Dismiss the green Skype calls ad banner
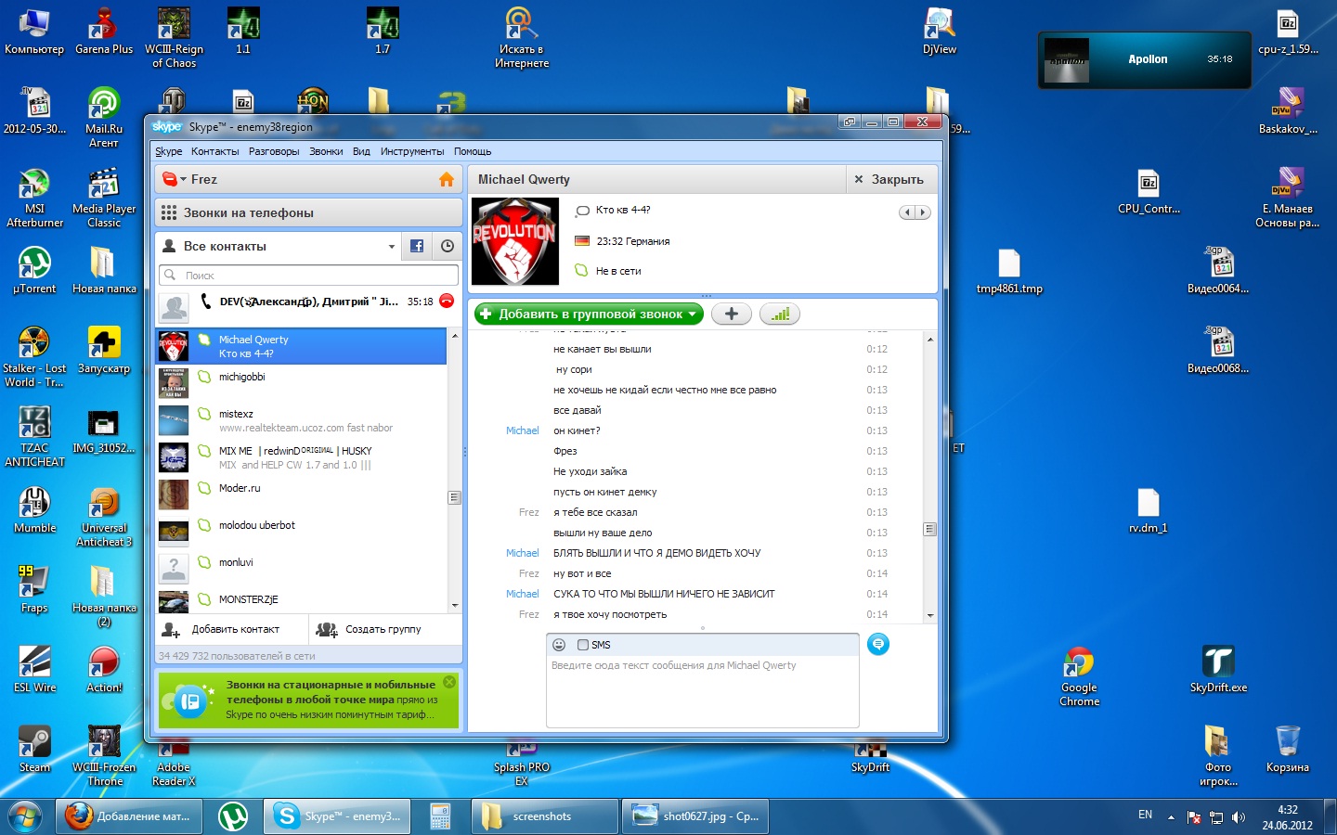The width and height of the screenshot is (1337, 835). pos(449,682)
